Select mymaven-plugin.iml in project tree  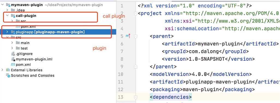(x=34, y=59)
